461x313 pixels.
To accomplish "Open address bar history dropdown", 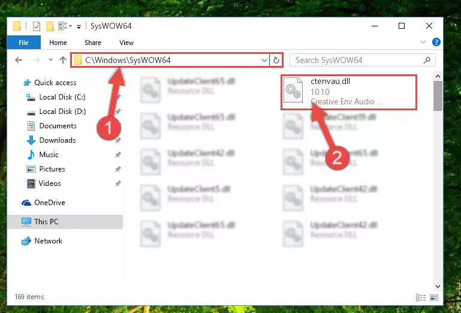I will [264, 61].
